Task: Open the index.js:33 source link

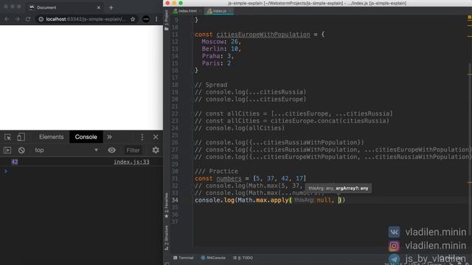Action: [x=131, y=162]
